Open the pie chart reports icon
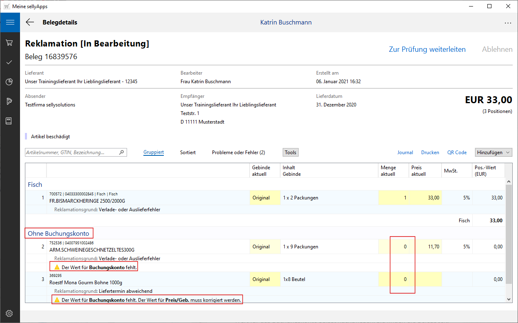 click(10, 82)
